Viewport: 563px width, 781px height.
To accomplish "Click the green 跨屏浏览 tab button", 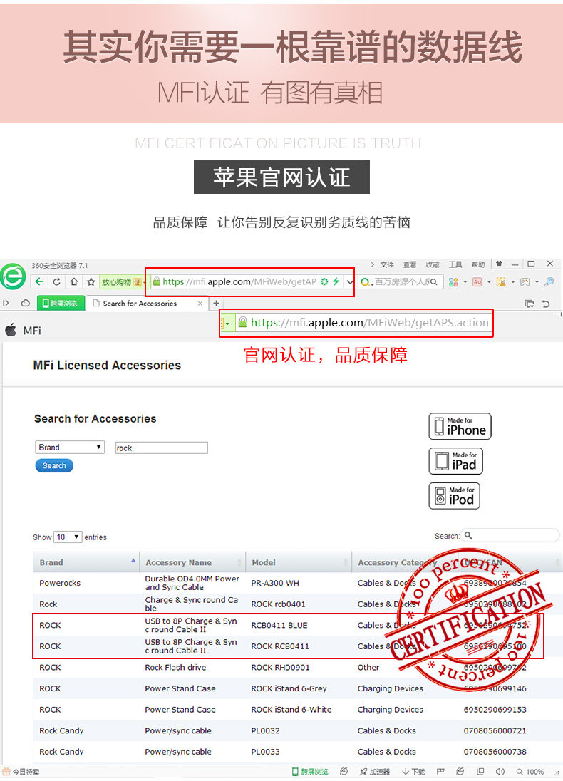I will (x=61, y=304).
